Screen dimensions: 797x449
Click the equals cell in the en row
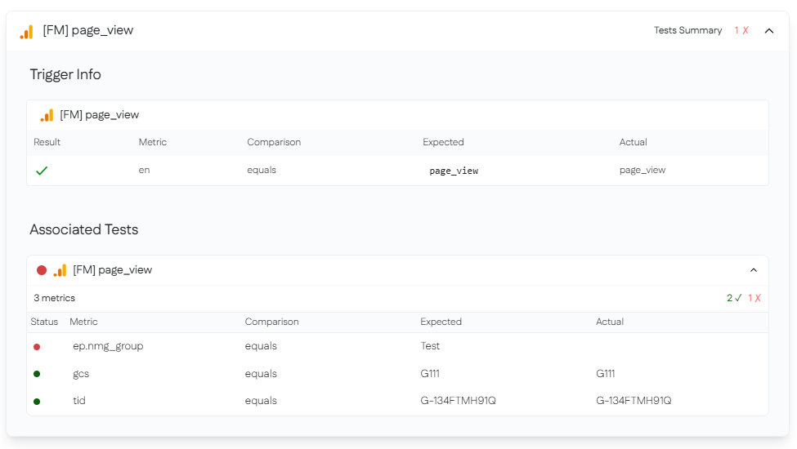[262, 170]
